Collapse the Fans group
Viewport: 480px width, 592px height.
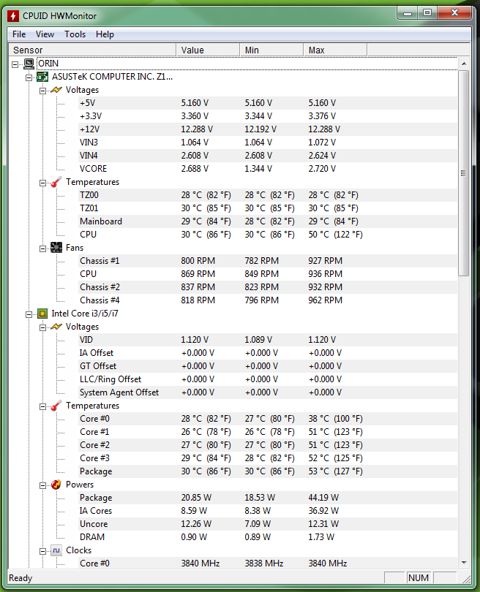click(42, 248)
